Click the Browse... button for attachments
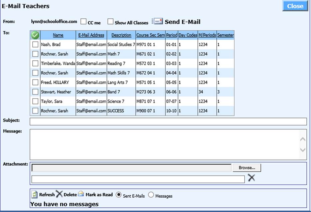Viewport: 311px width, 212px height. pos(247,168)
